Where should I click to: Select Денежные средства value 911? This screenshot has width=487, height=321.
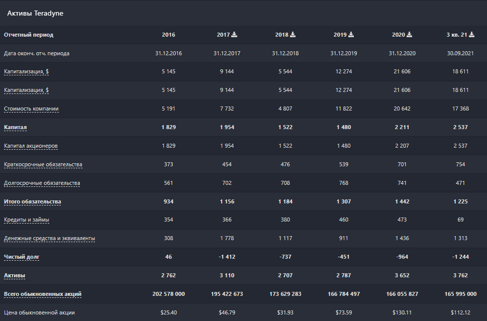coord(343,239)
